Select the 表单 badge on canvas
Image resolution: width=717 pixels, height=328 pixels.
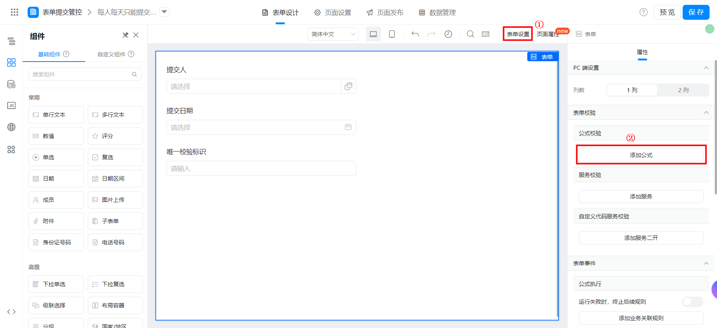click(x=543, y=57)
